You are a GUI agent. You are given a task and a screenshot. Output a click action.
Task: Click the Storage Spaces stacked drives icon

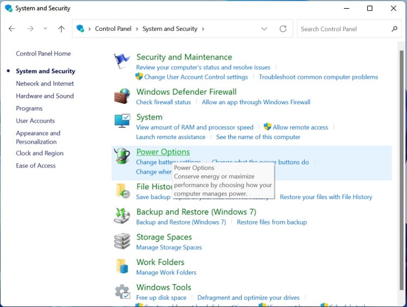122,241
